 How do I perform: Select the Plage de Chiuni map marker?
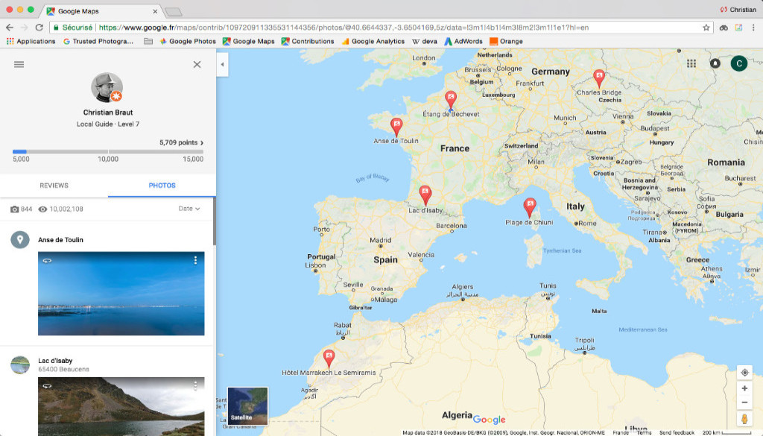(530, 206)
